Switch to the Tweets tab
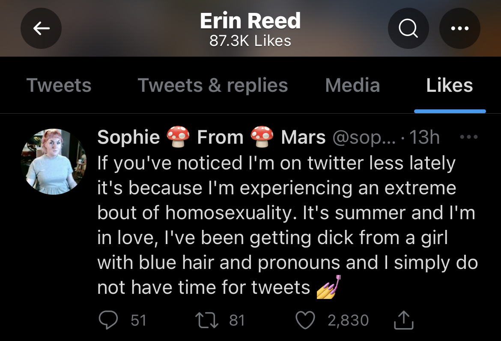The height and width of the screenshot is (341, 501). tap(59, 85)
